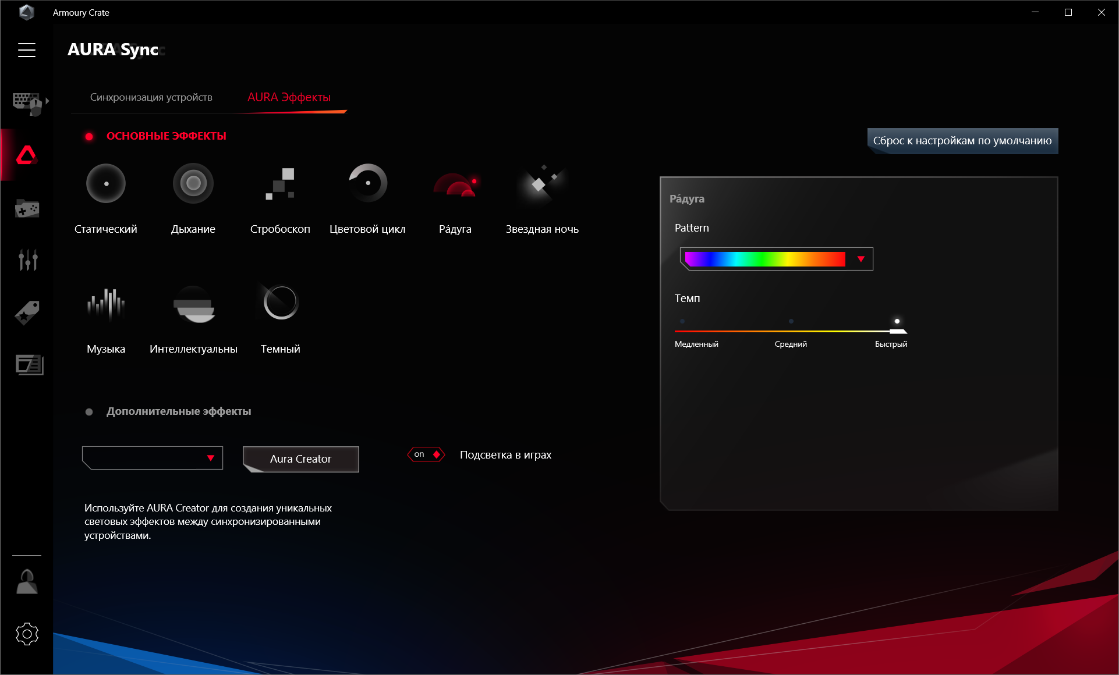Open the Settings gear in sidebar

point(27,634)
